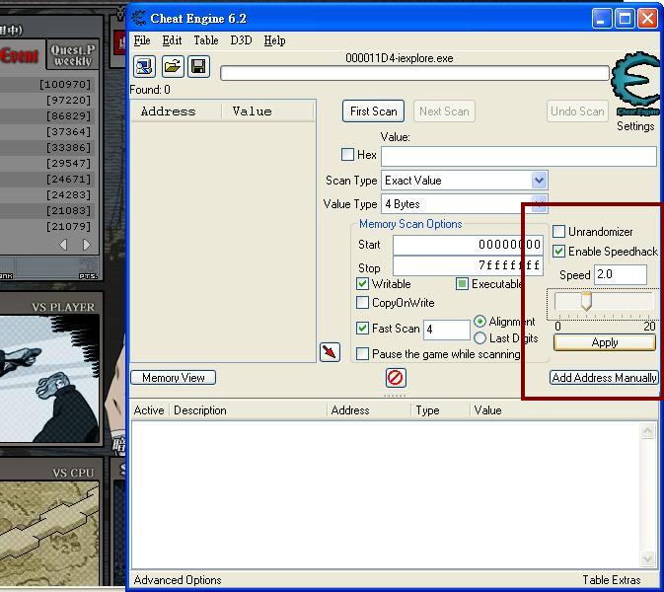Click right arrow in game ranking panel

(87, 245)
